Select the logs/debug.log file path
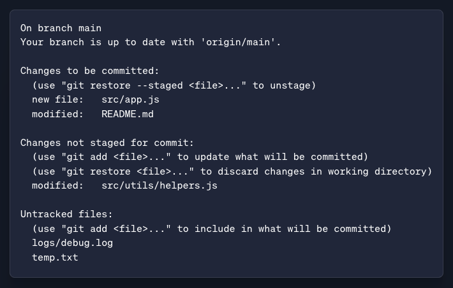 coord(72,243)
